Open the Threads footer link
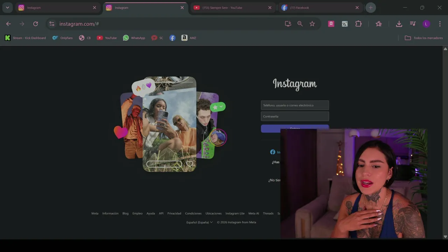 pyautogui.click(x=268, y=213)
